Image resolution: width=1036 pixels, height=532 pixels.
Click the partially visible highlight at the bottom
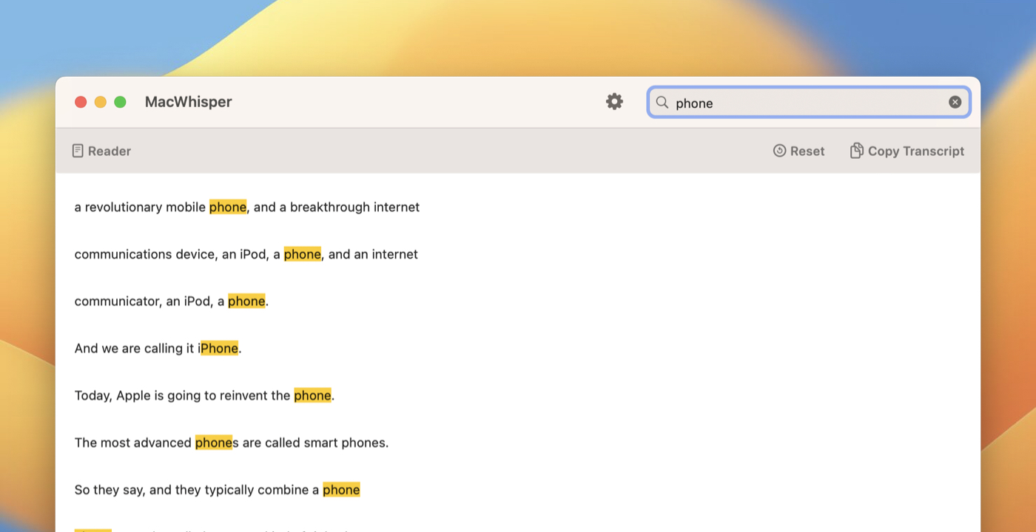tap(92, 529)
